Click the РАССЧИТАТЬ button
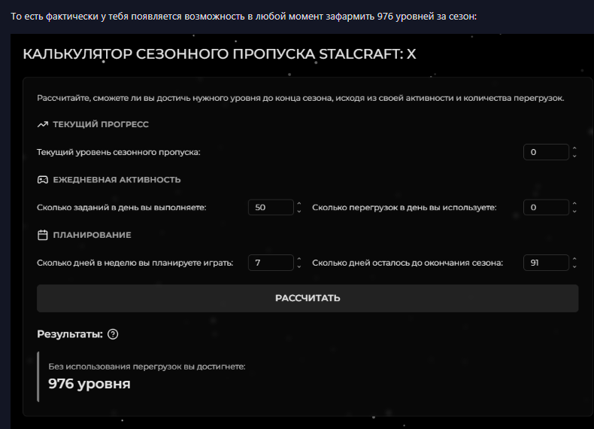Screen dimensions: 594x429 (308, 298)
